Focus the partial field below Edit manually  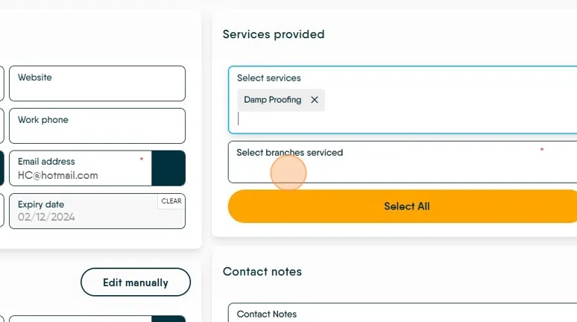[80, 318]
